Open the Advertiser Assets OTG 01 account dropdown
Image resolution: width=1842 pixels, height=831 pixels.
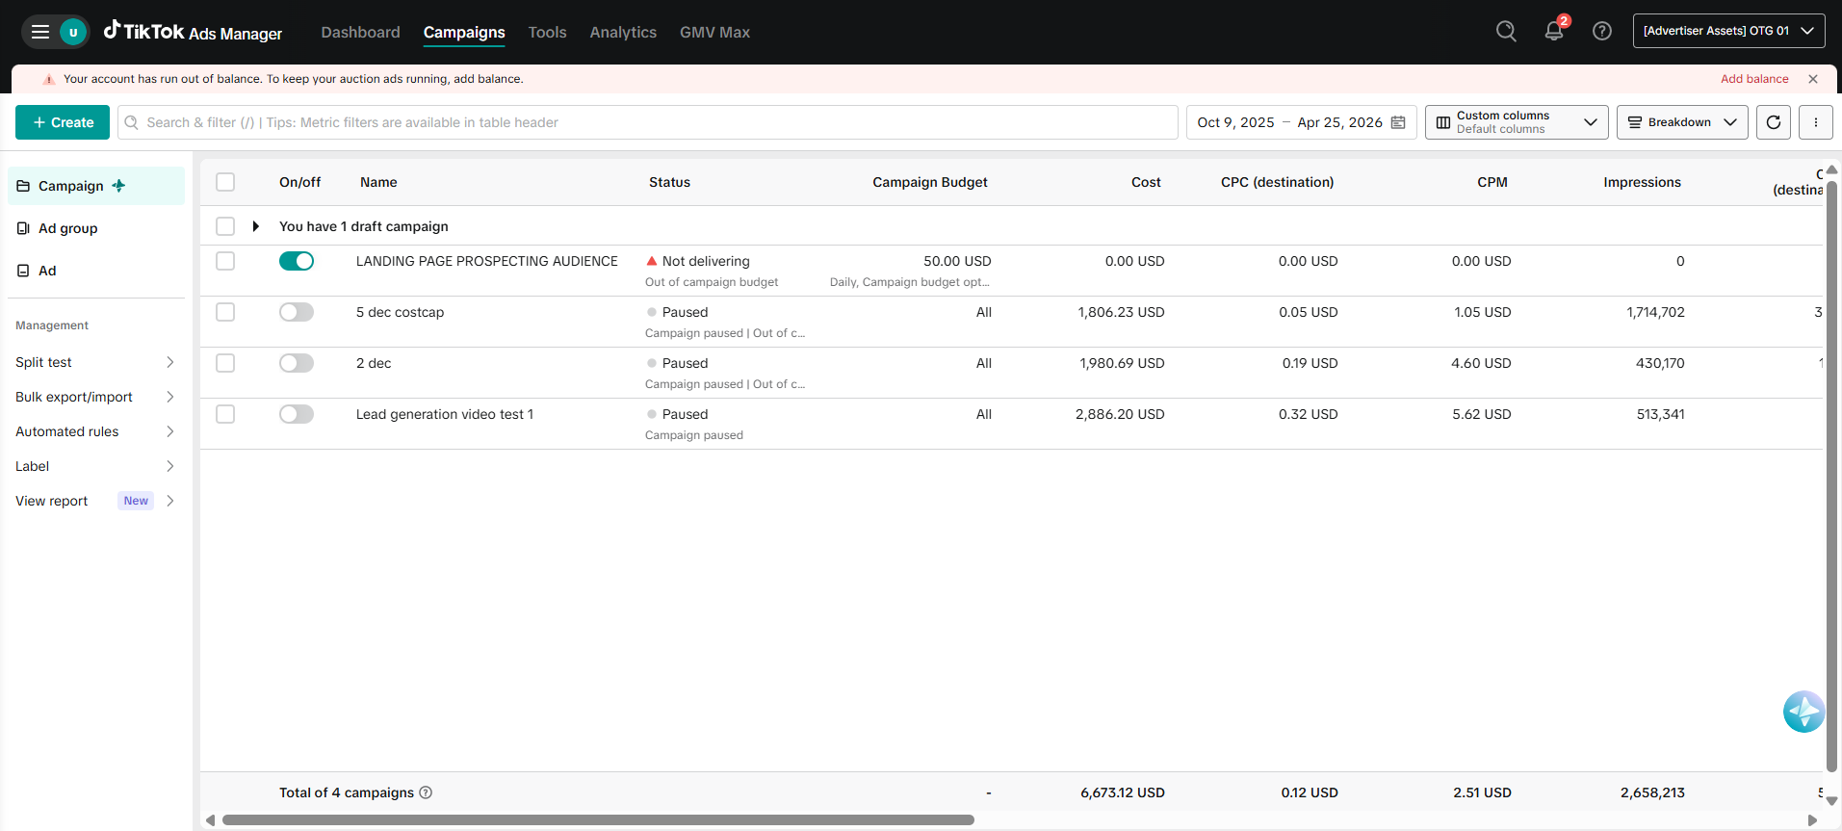tap(1728, 31)
